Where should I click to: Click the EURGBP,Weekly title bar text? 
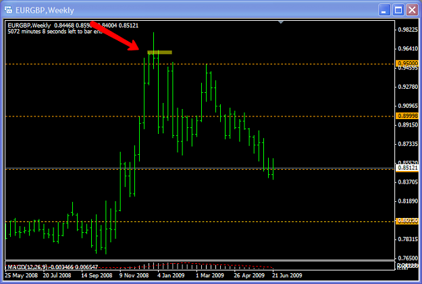point(45,11)
